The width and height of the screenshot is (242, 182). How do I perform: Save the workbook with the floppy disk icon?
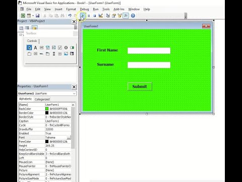pos(37,16)
